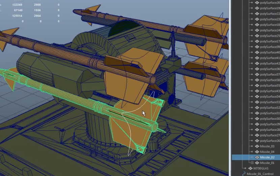Click the mesh icon beside polySurface39
Screen dimensions: 280x176
pos(257,47)
